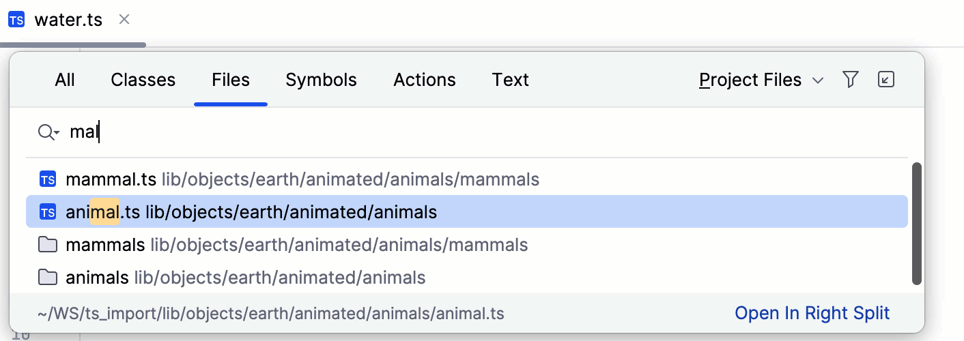The height and width of the screenshot is (341, 964).
Task: Click the folder icon beside animals result
Action: [47, 278]
